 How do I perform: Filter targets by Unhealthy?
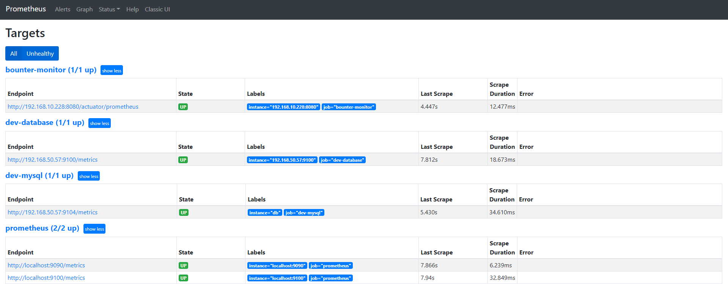(x=40, y=54)
